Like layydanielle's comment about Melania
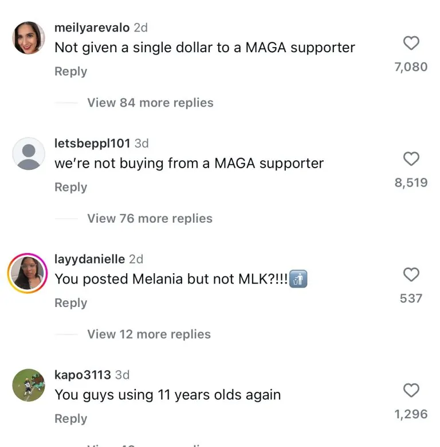This screenshot has height=447, width=440. (411, 275)
